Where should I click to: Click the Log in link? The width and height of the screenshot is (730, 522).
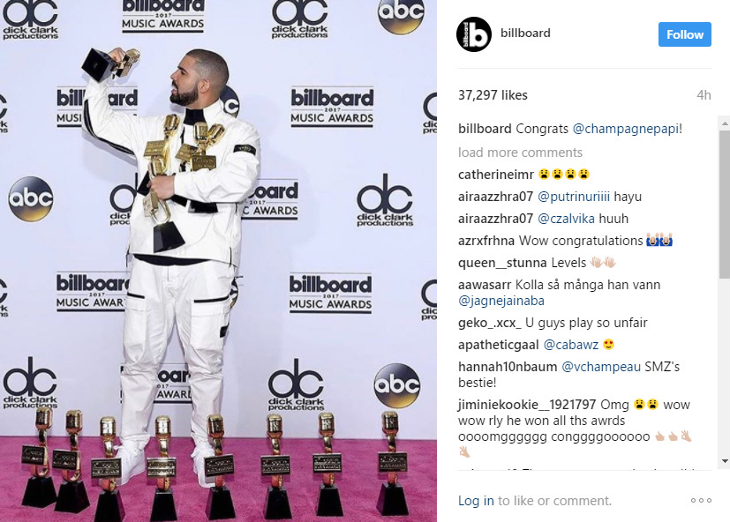pyautogui.click(x=476, y=501)
